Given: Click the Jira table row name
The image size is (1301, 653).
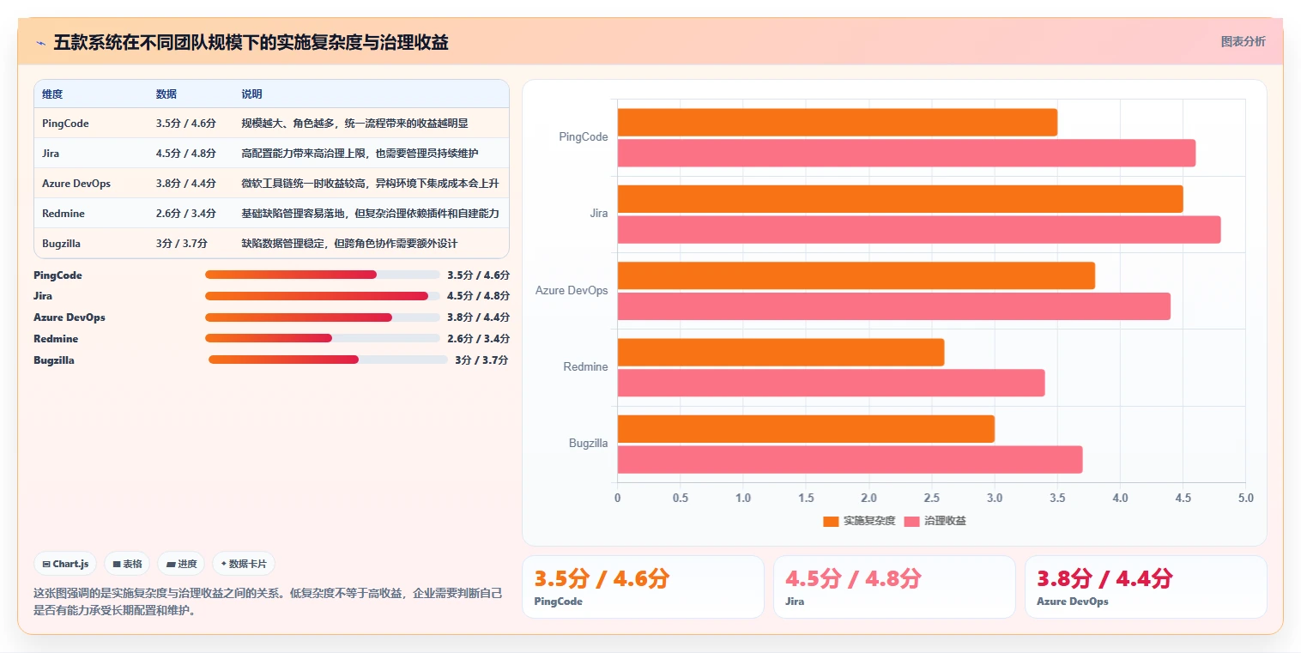Looking at the screenshot, I should [x=51, y=154].
